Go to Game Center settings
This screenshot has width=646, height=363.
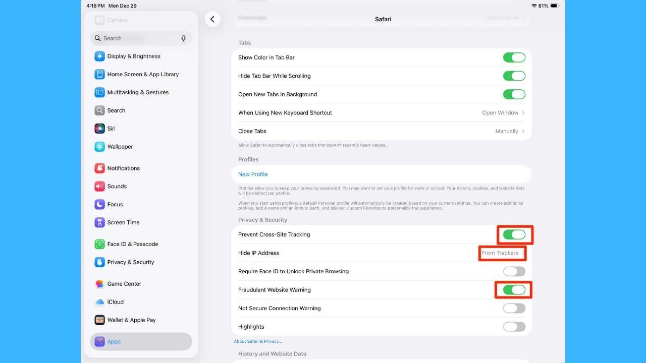(x=141, y=284)
